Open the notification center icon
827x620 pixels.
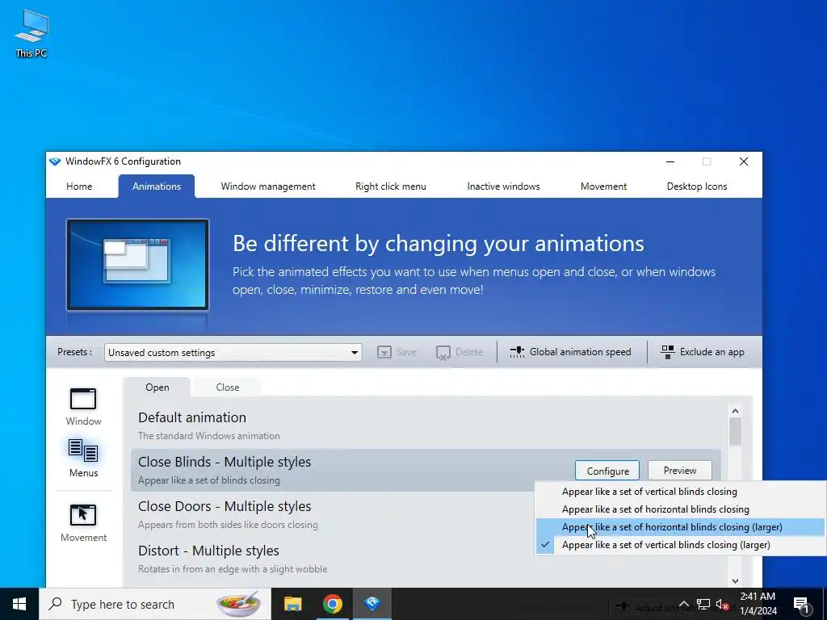pos(800,605)
